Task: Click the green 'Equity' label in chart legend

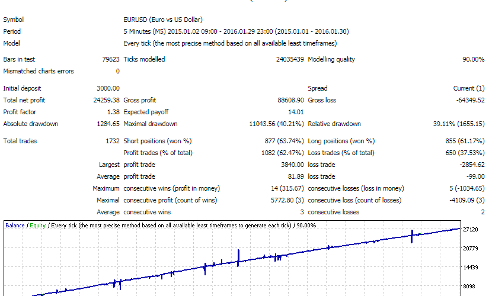Action: (37, 225)
